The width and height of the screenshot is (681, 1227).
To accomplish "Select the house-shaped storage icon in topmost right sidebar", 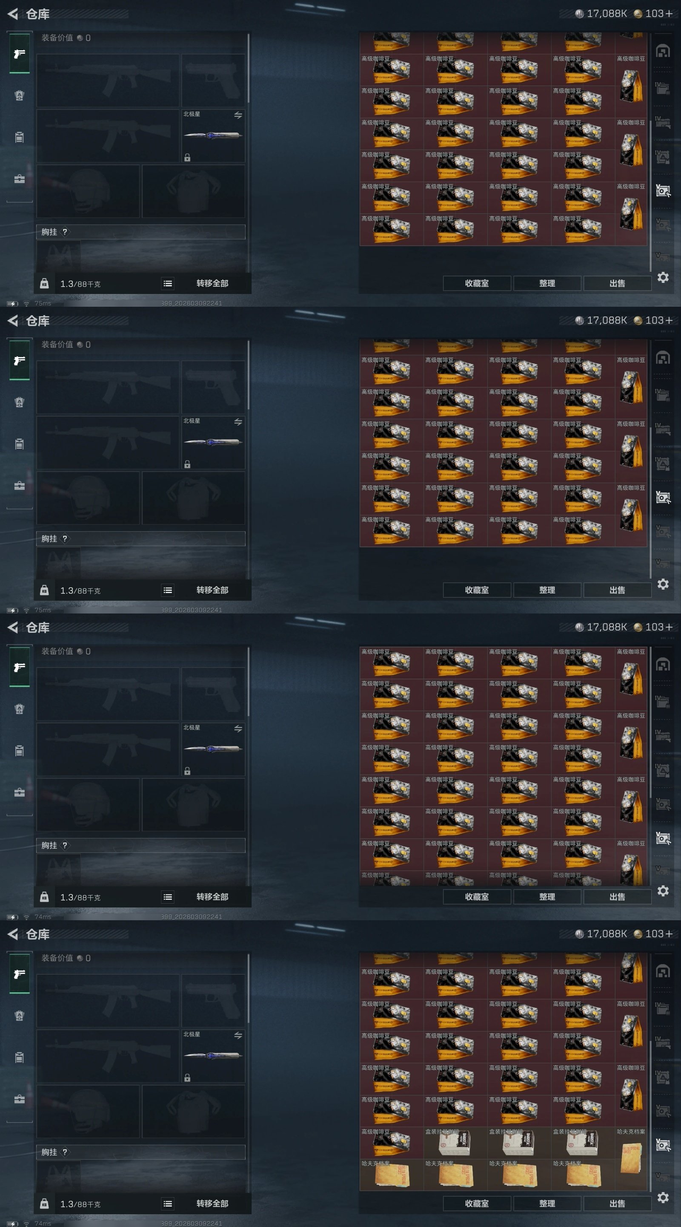I will [663, 51].
